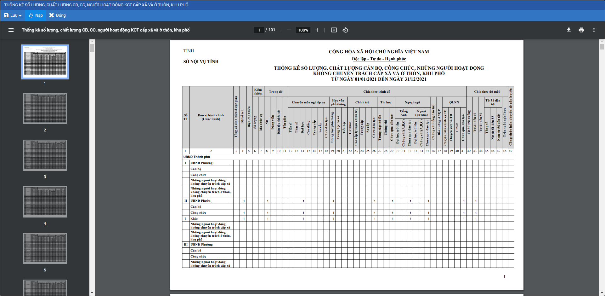Image resolution: width=605 pixels, height=296 pixels.
Task: Open page 4 thumbnail in sidebar
Action: pyautogui.click(x=45, y=202)
